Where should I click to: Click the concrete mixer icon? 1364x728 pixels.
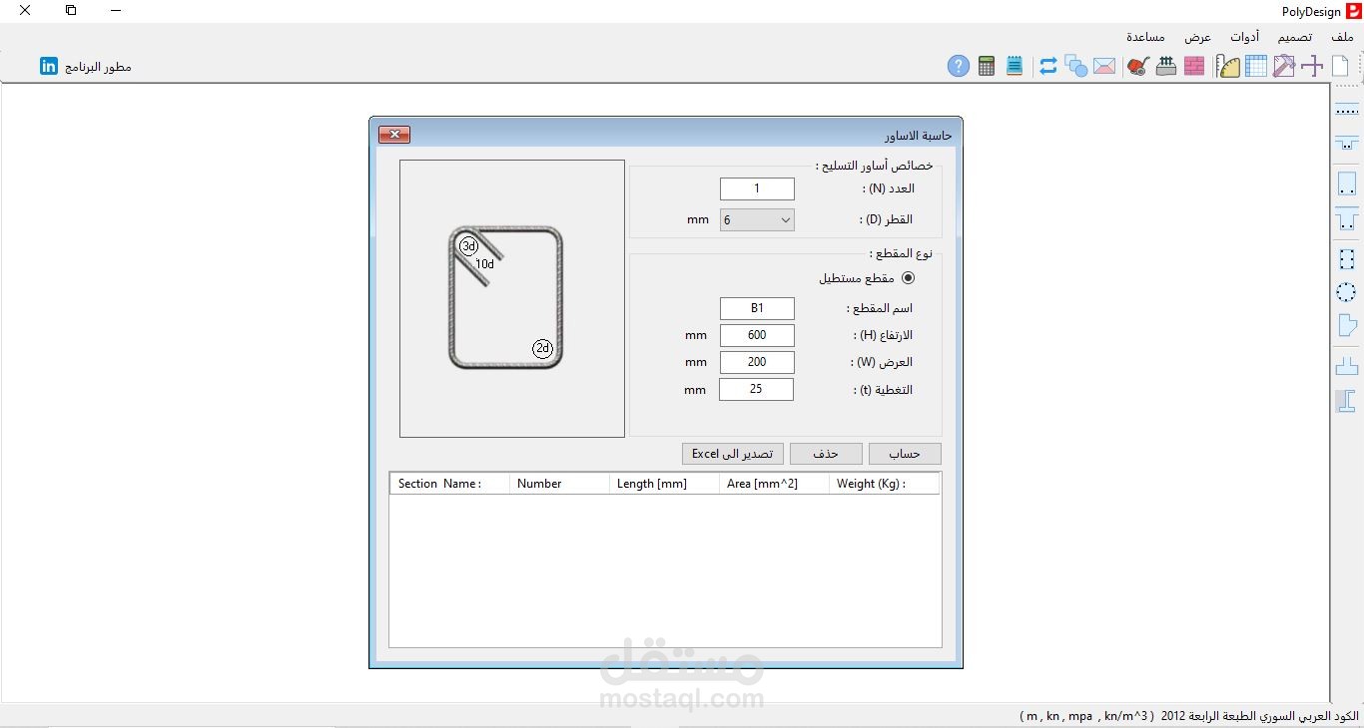(x=1138, y=67)
